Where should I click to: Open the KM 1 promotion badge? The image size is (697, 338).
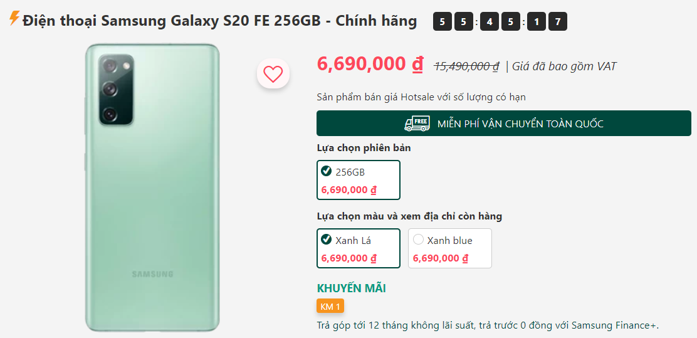[x=330, y=307]
